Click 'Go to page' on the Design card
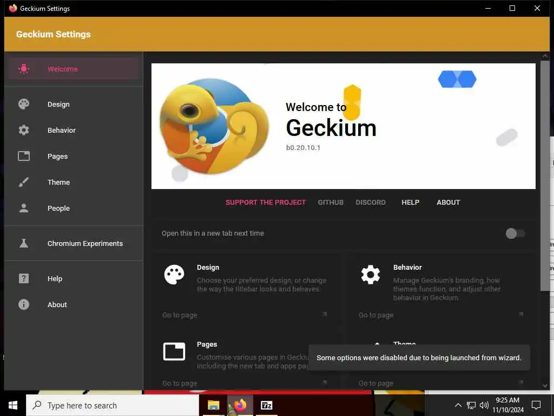554x416 pixels. point(180,315)
